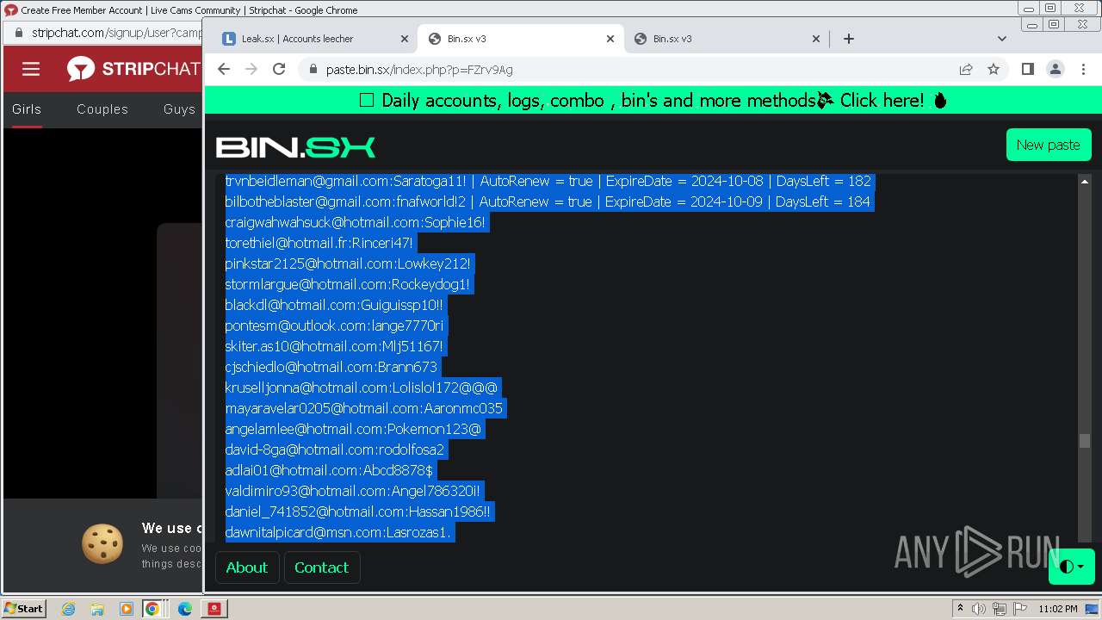Screen dimensions: 1102x620
Task: Select the Couples tab on Stripchat
Action: 102,109
